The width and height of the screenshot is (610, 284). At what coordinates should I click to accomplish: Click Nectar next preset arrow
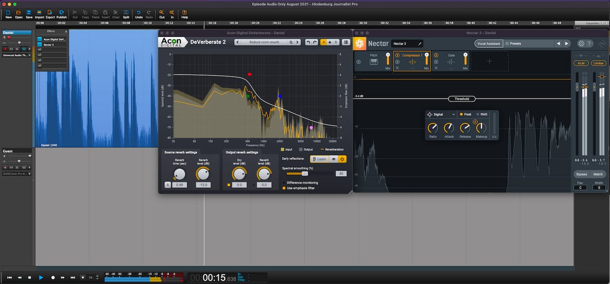567,44
